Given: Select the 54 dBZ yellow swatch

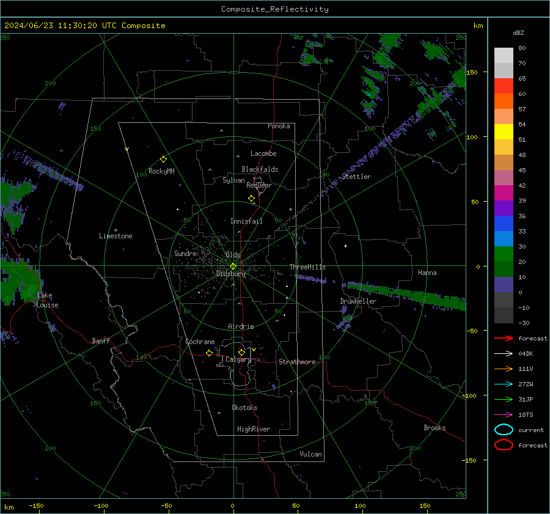Looking at the screenshot, I should pos(504,131).
